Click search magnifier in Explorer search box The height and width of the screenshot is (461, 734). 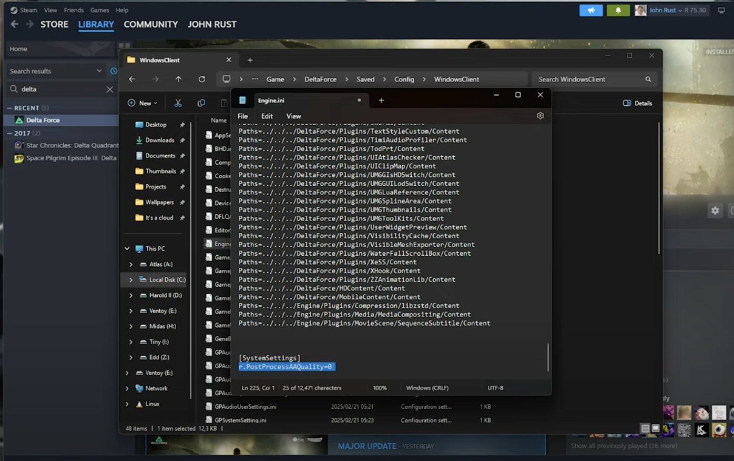coord(648,79)
